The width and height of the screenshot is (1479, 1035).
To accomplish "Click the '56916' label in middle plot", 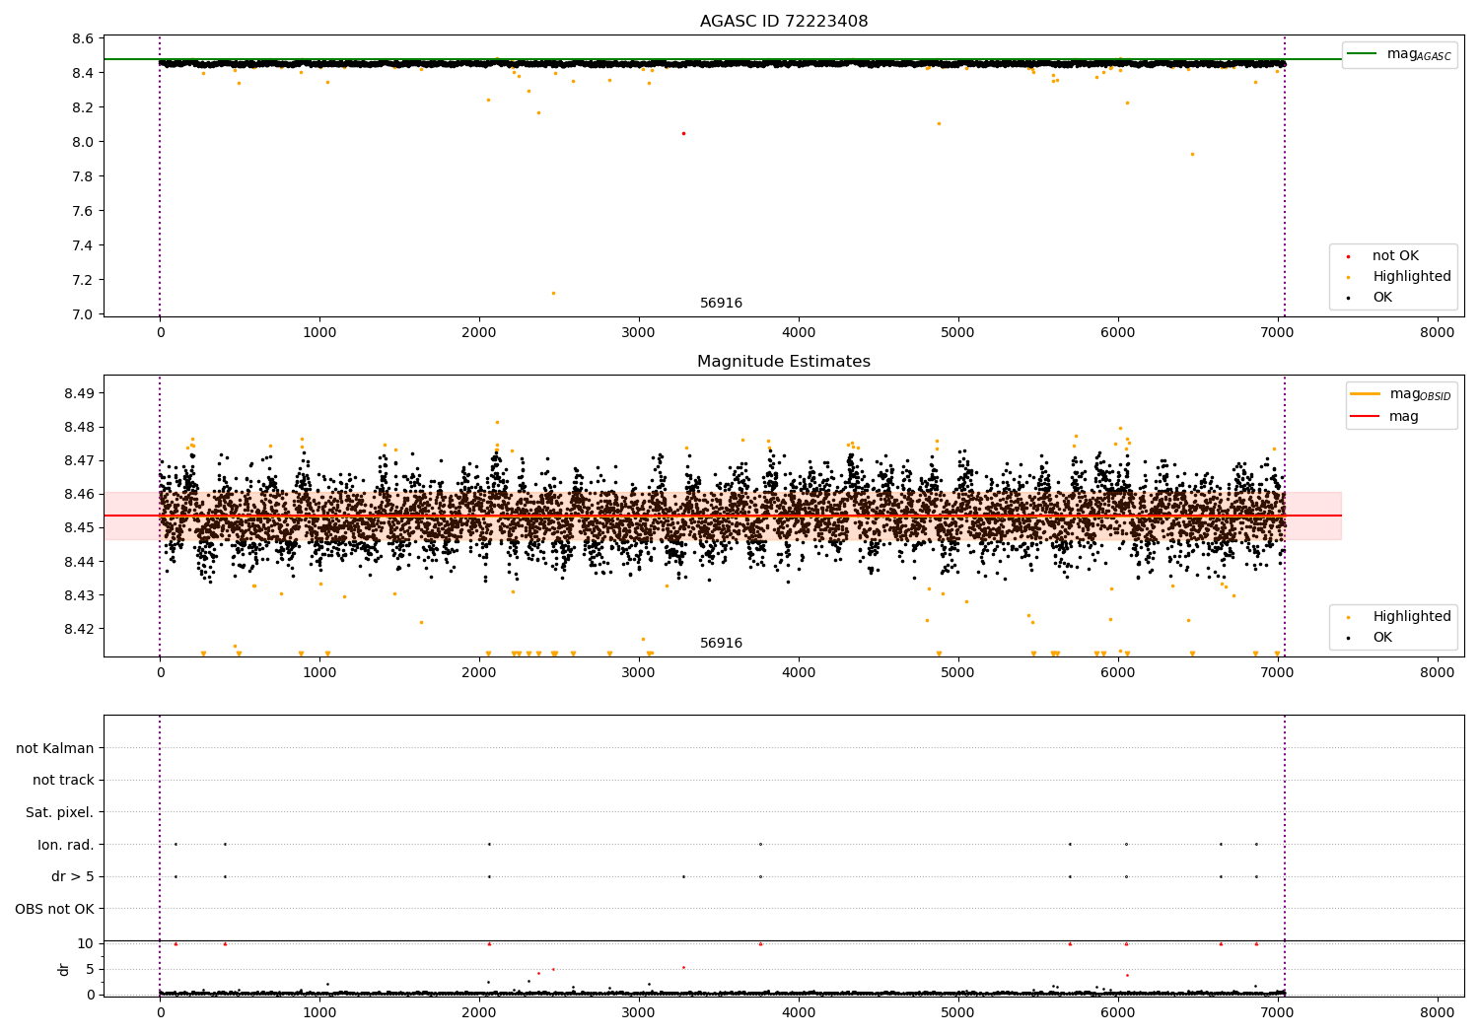I will point(721,644).
